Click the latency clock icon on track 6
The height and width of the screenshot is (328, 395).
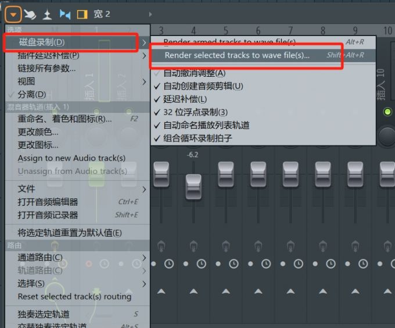[266, 264]
